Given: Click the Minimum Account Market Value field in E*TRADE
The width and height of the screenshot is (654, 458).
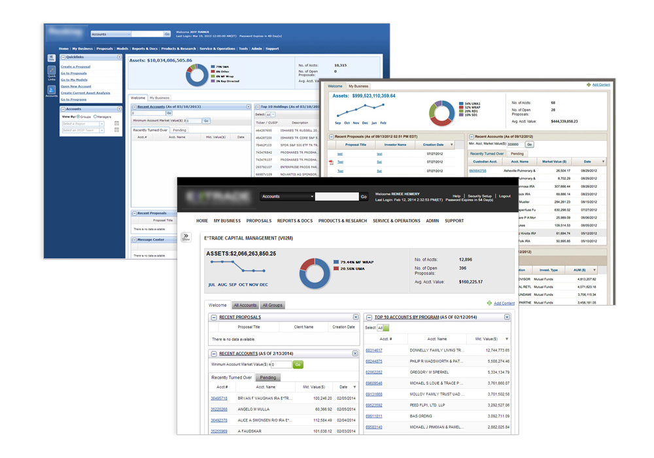Looking at the screenshot, I should pyautogui.click(x=281, y=364).
